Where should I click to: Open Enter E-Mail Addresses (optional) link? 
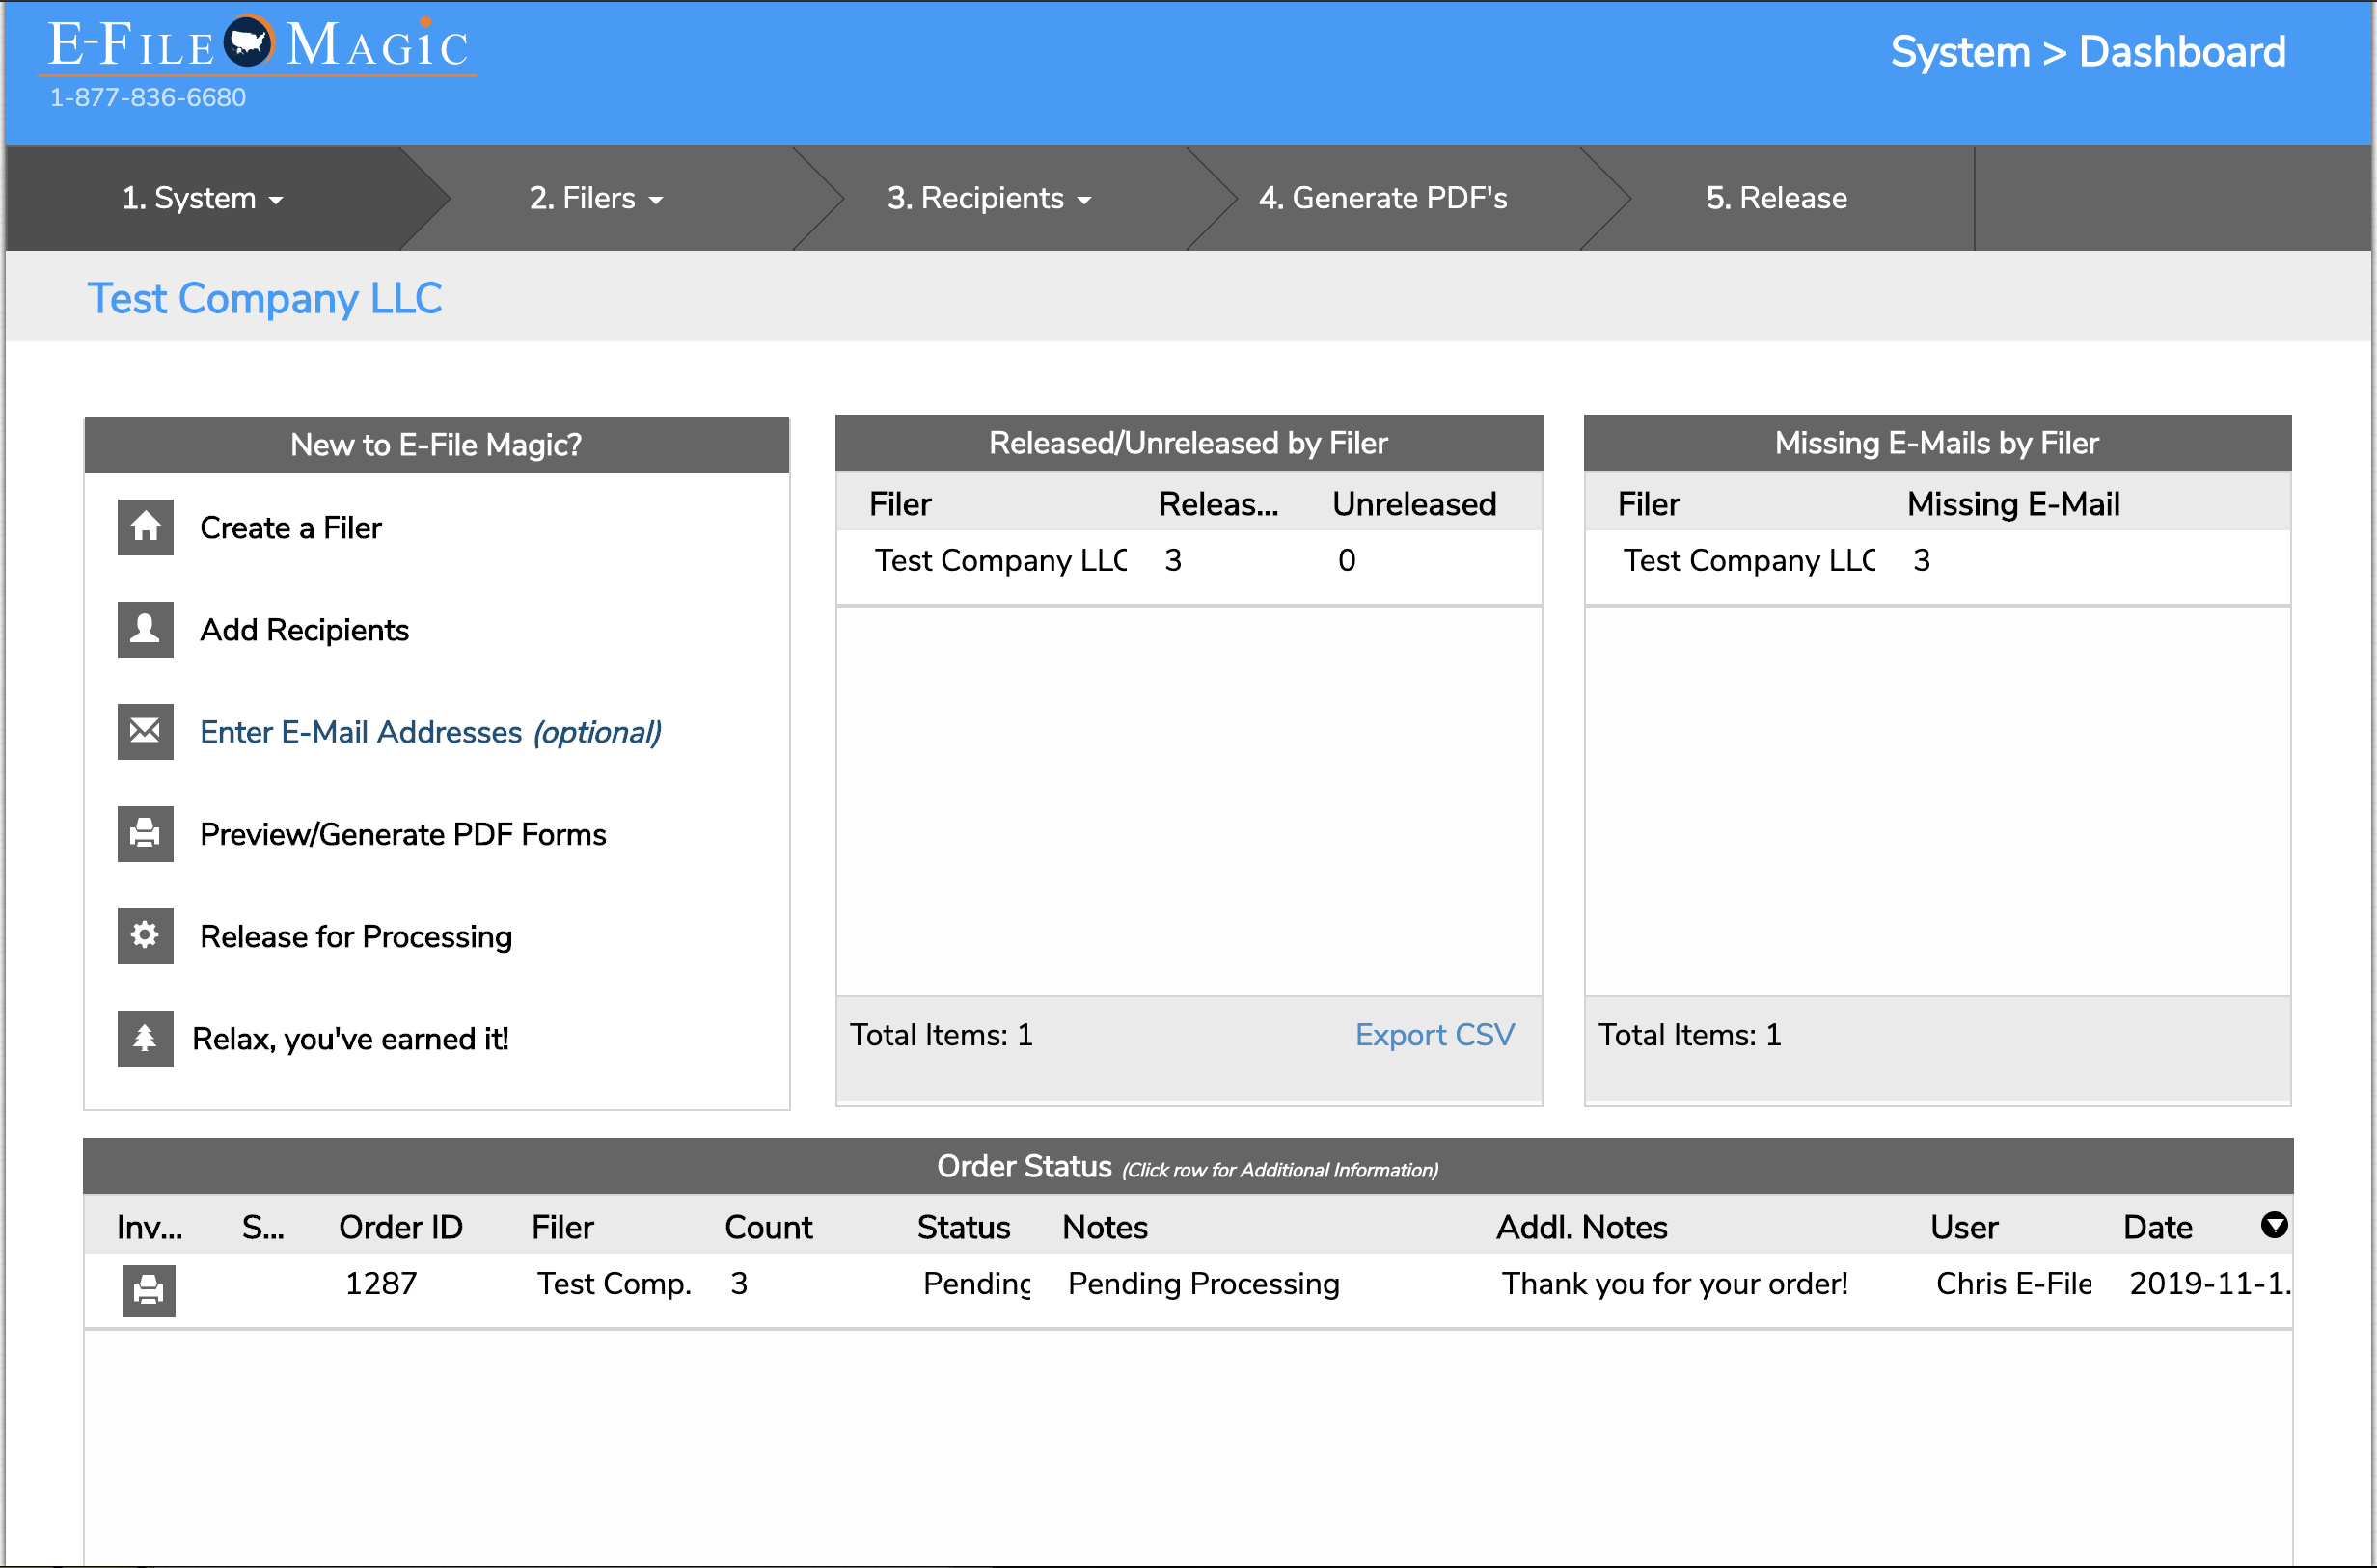tap(431, 732)
